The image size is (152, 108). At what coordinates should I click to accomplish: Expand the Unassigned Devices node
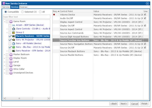coord(4,73)
